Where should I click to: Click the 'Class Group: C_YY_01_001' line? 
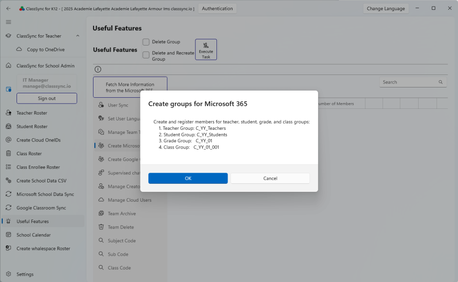[x=189, y=147]
